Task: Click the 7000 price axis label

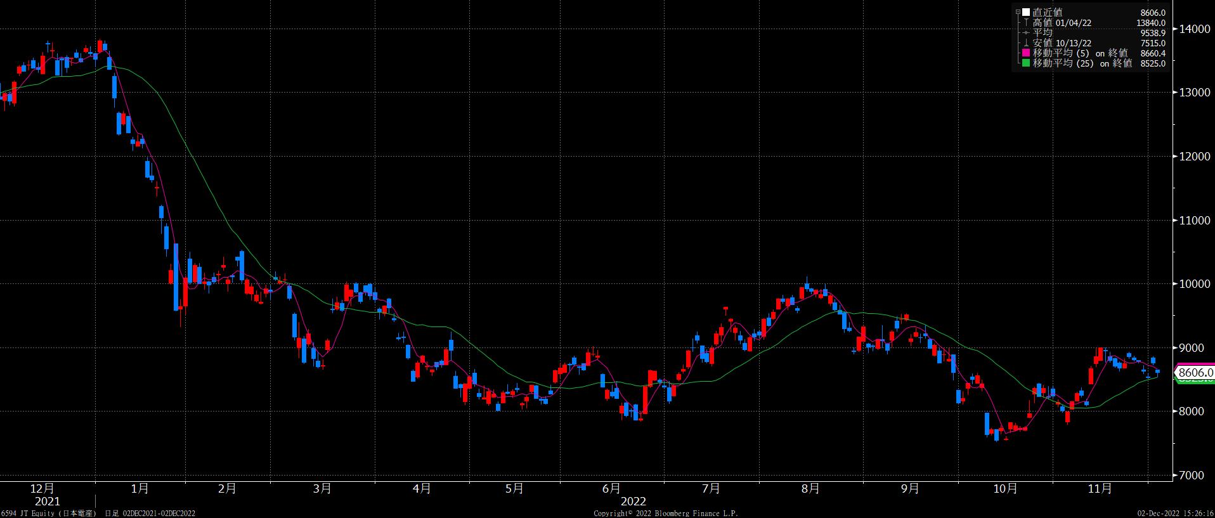Action: (x=1195, y=476)
